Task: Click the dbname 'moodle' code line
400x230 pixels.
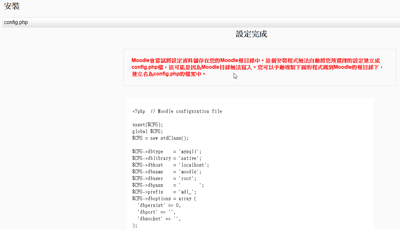Action: (x=167, y=172)
